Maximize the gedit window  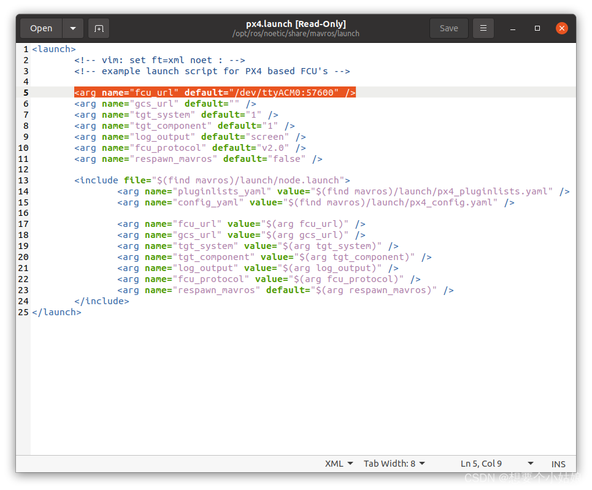pyautogui.click(x=537, y=28)
